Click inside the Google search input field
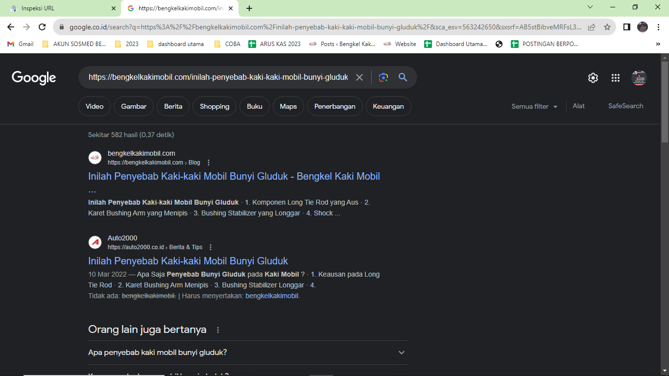 tap(218, 77)
